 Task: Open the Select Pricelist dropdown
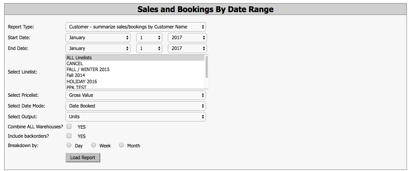(x=136, y=95)
